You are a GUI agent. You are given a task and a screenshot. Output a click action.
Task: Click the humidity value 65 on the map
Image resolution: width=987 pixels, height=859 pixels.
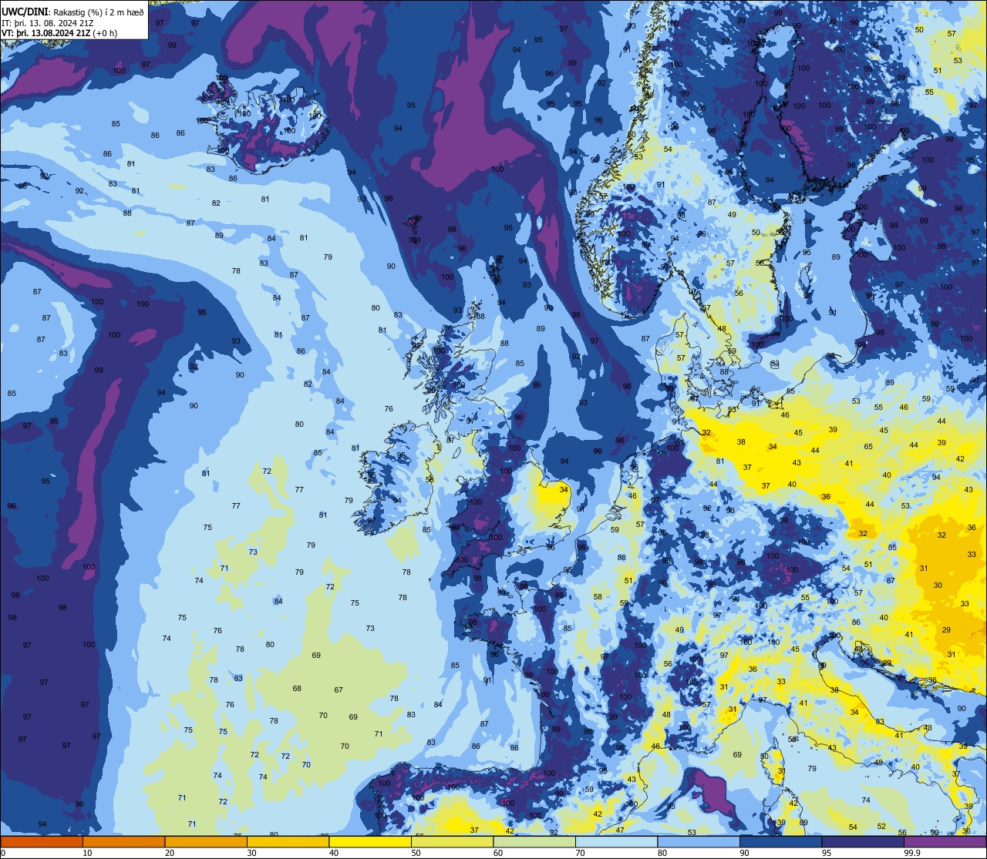pos(868,447)
